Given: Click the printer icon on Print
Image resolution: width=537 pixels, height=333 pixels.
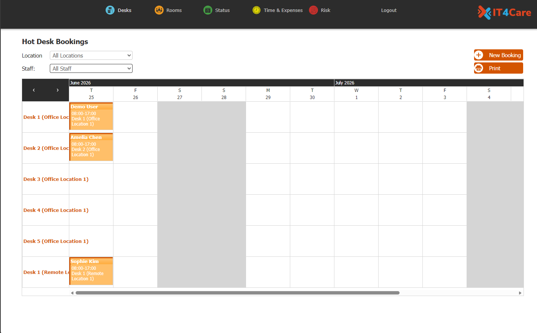Looking at the screenshot, I should pos(479,68).
